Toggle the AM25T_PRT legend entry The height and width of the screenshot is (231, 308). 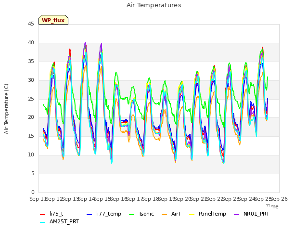pos(59,221)
